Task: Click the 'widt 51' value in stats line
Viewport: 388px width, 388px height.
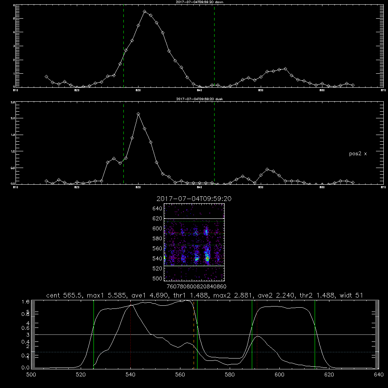Action: coord(352,295)
